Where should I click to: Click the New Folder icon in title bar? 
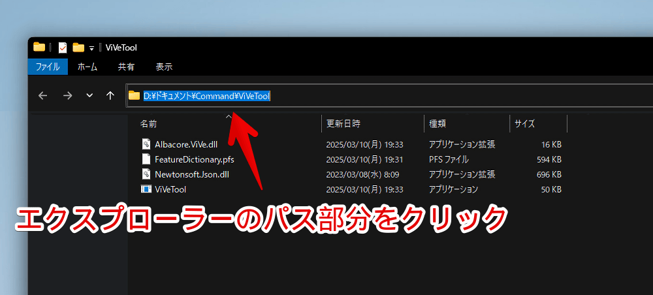(x=78, y=48)
